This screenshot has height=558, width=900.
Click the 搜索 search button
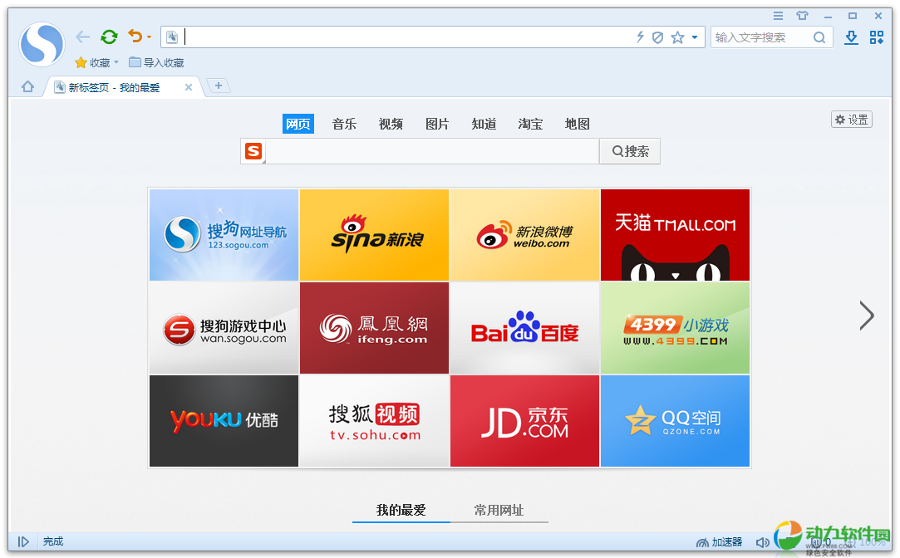tap(630, 151)
